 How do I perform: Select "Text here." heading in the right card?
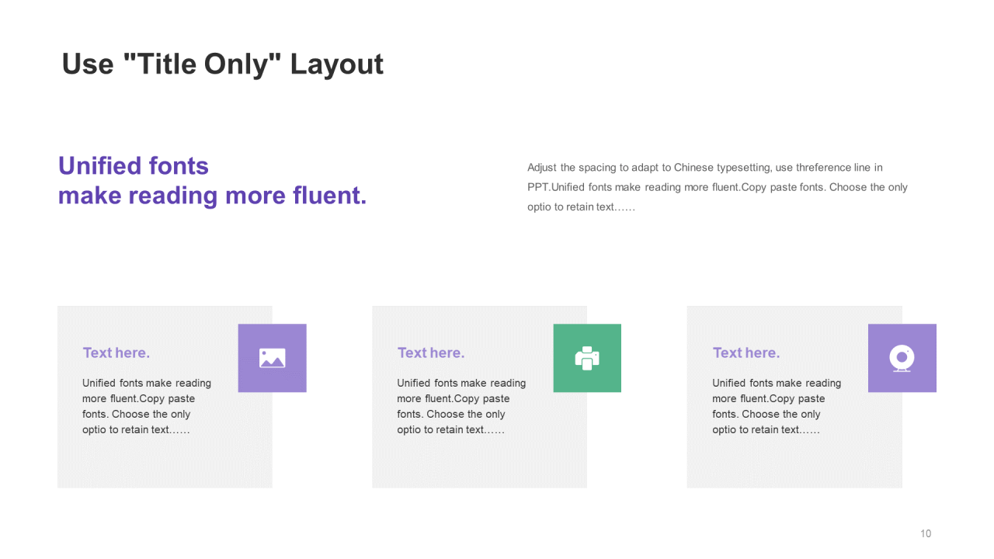[746, 353]
